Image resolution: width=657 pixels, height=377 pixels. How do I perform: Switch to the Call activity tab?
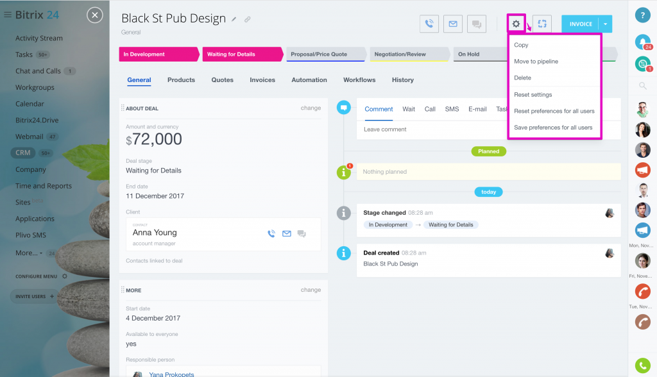(430, 109)
